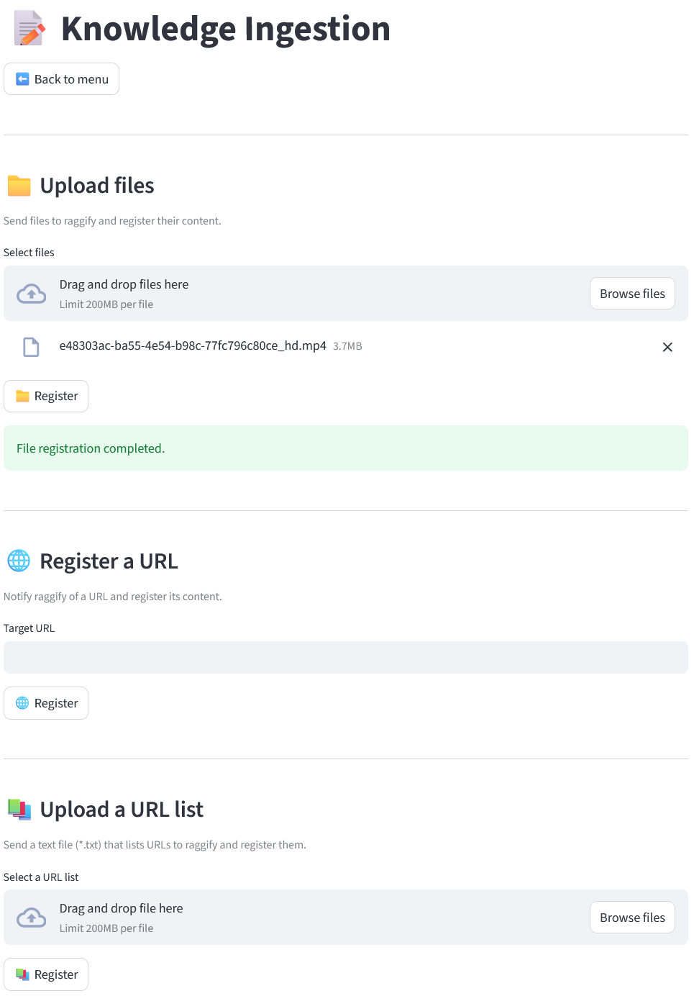694x996 pixels.
Task: Browse files for the URL list upload
Action: point(632,918)
